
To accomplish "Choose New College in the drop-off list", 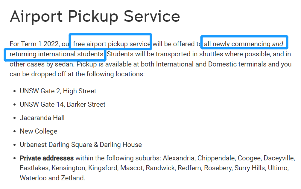I will [38, 131].
